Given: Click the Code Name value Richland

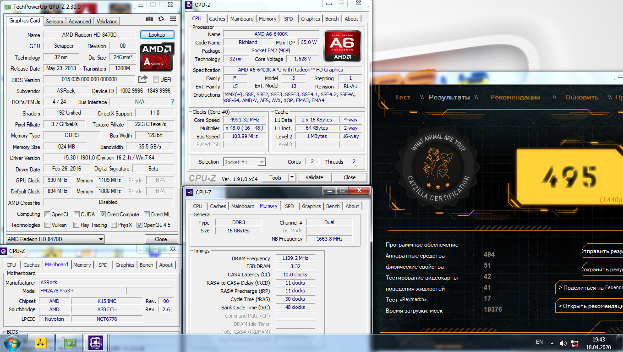Looking at the screenshot, I should click(248, 42).
